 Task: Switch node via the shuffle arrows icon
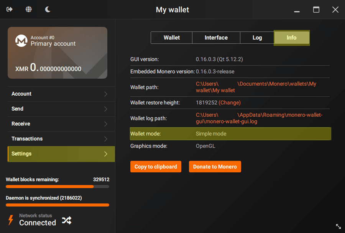coord(66,220)
